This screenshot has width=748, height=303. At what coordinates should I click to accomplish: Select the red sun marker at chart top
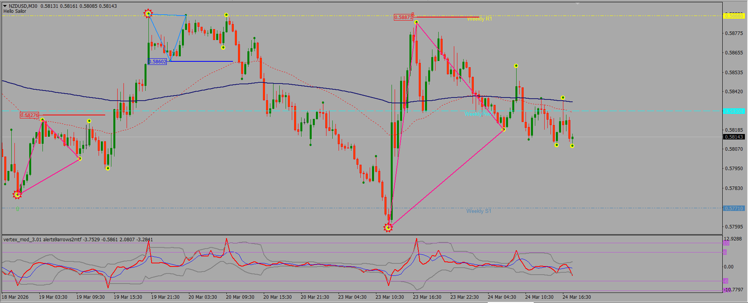coord(148,14)
